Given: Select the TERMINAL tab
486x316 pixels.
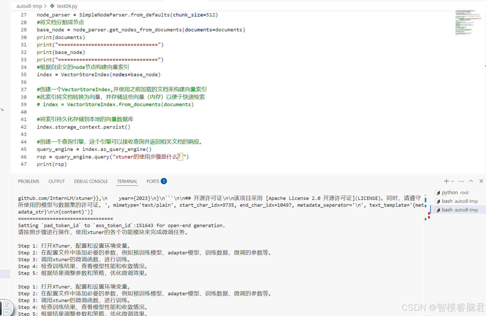Looking at the screenshot, I should (127, 181).
